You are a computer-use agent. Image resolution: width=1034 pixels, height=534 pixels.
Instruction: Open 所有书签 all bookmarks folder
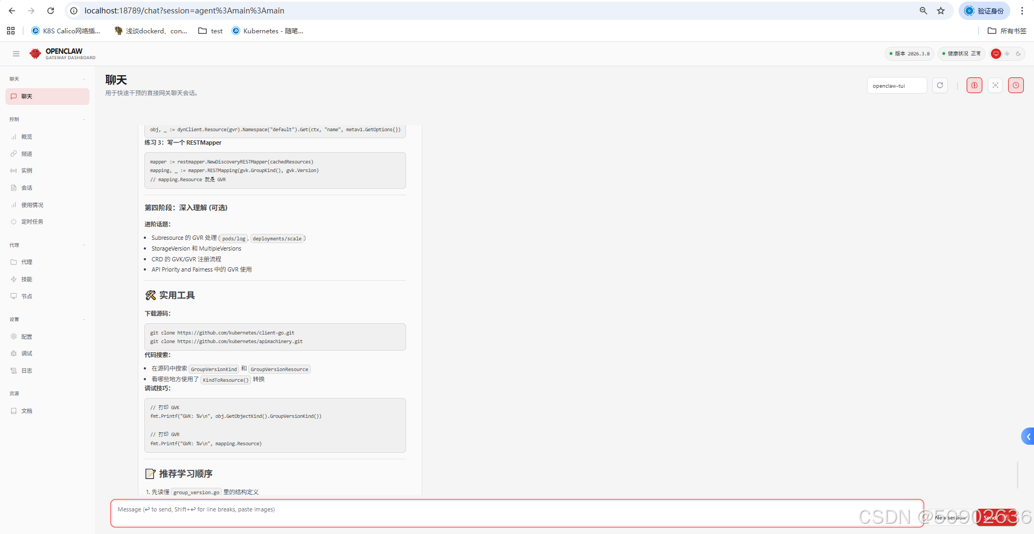(x=1007, y=31)
